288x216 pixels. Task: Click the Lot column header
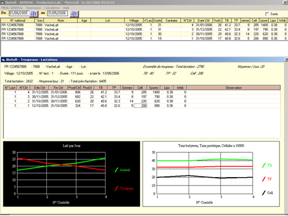[108, 20]
